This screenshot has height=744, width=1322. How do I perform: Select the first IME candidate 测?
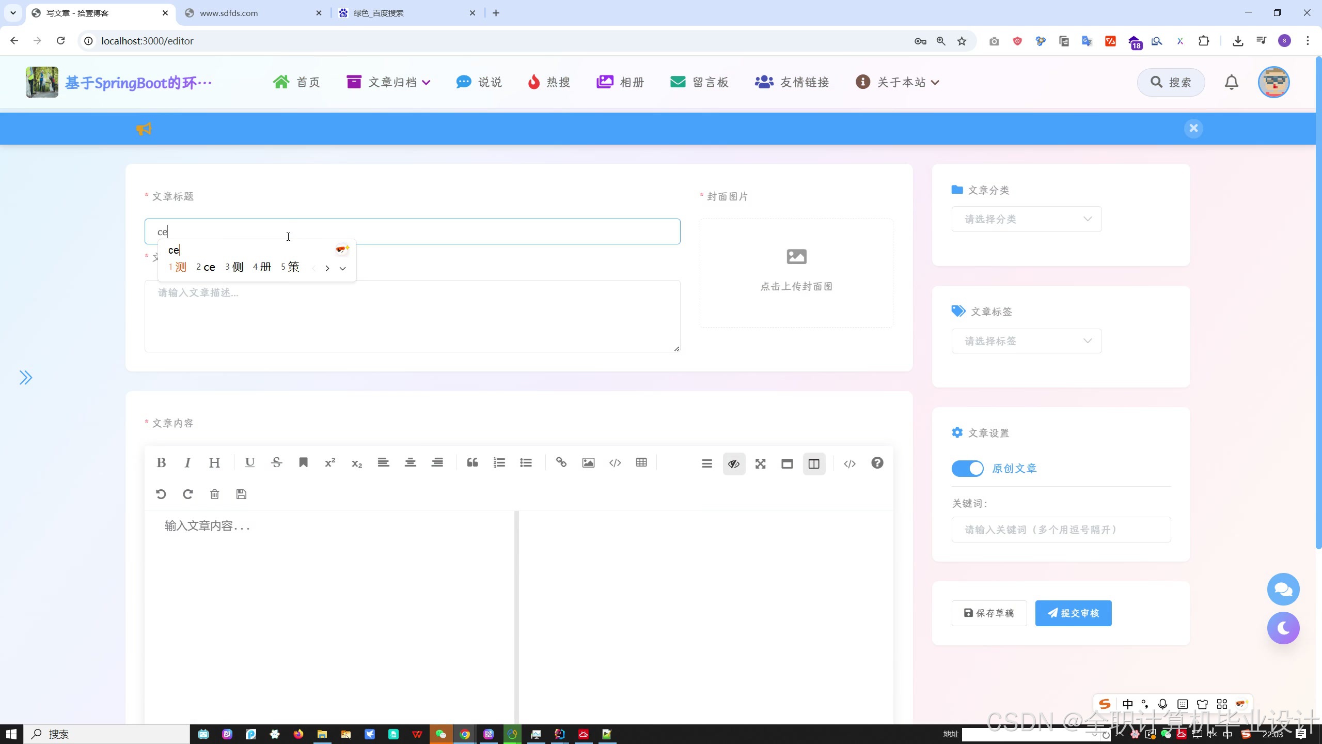(180, 267)
